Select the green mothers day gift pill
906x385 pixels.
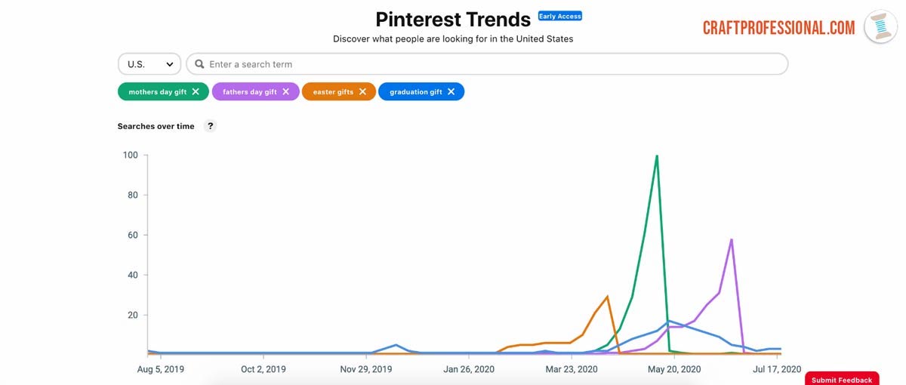click(157, 92)
